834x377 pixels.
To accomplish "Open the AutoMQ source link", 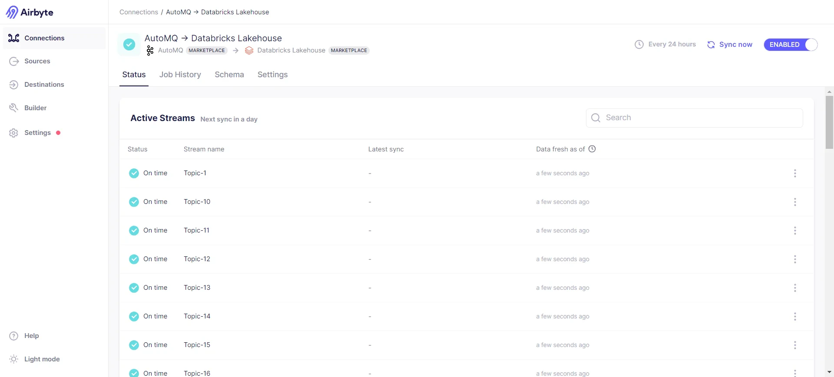I will coord(170,50).
